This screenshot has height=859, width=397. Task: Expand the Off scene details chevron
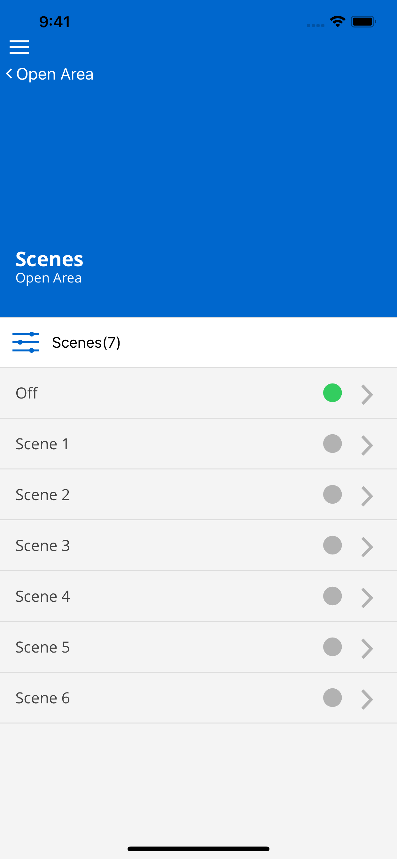[367, 394]
